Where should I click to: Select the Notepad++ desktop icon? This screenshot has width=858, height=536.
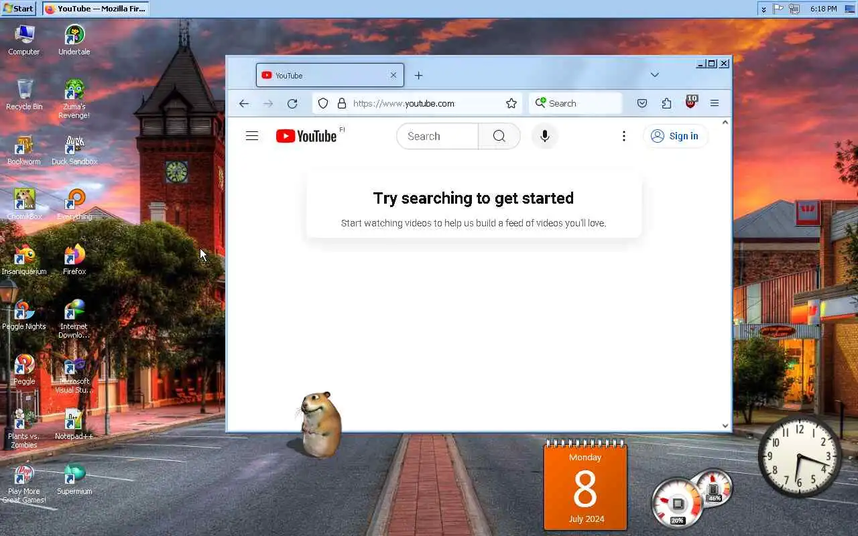pyautogui.click(x=74, y=425)
